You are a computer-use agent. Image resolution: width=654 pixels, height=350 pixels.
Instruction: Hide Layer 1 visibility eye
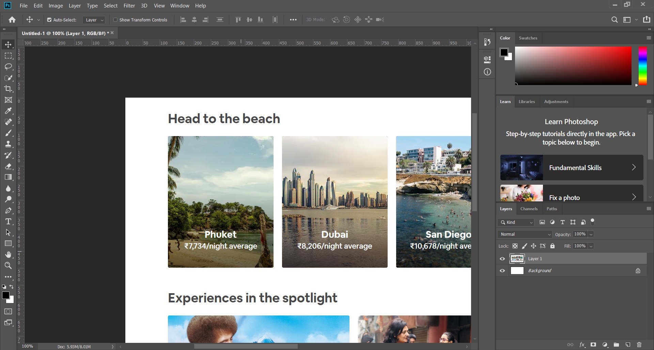coord(502,259)
